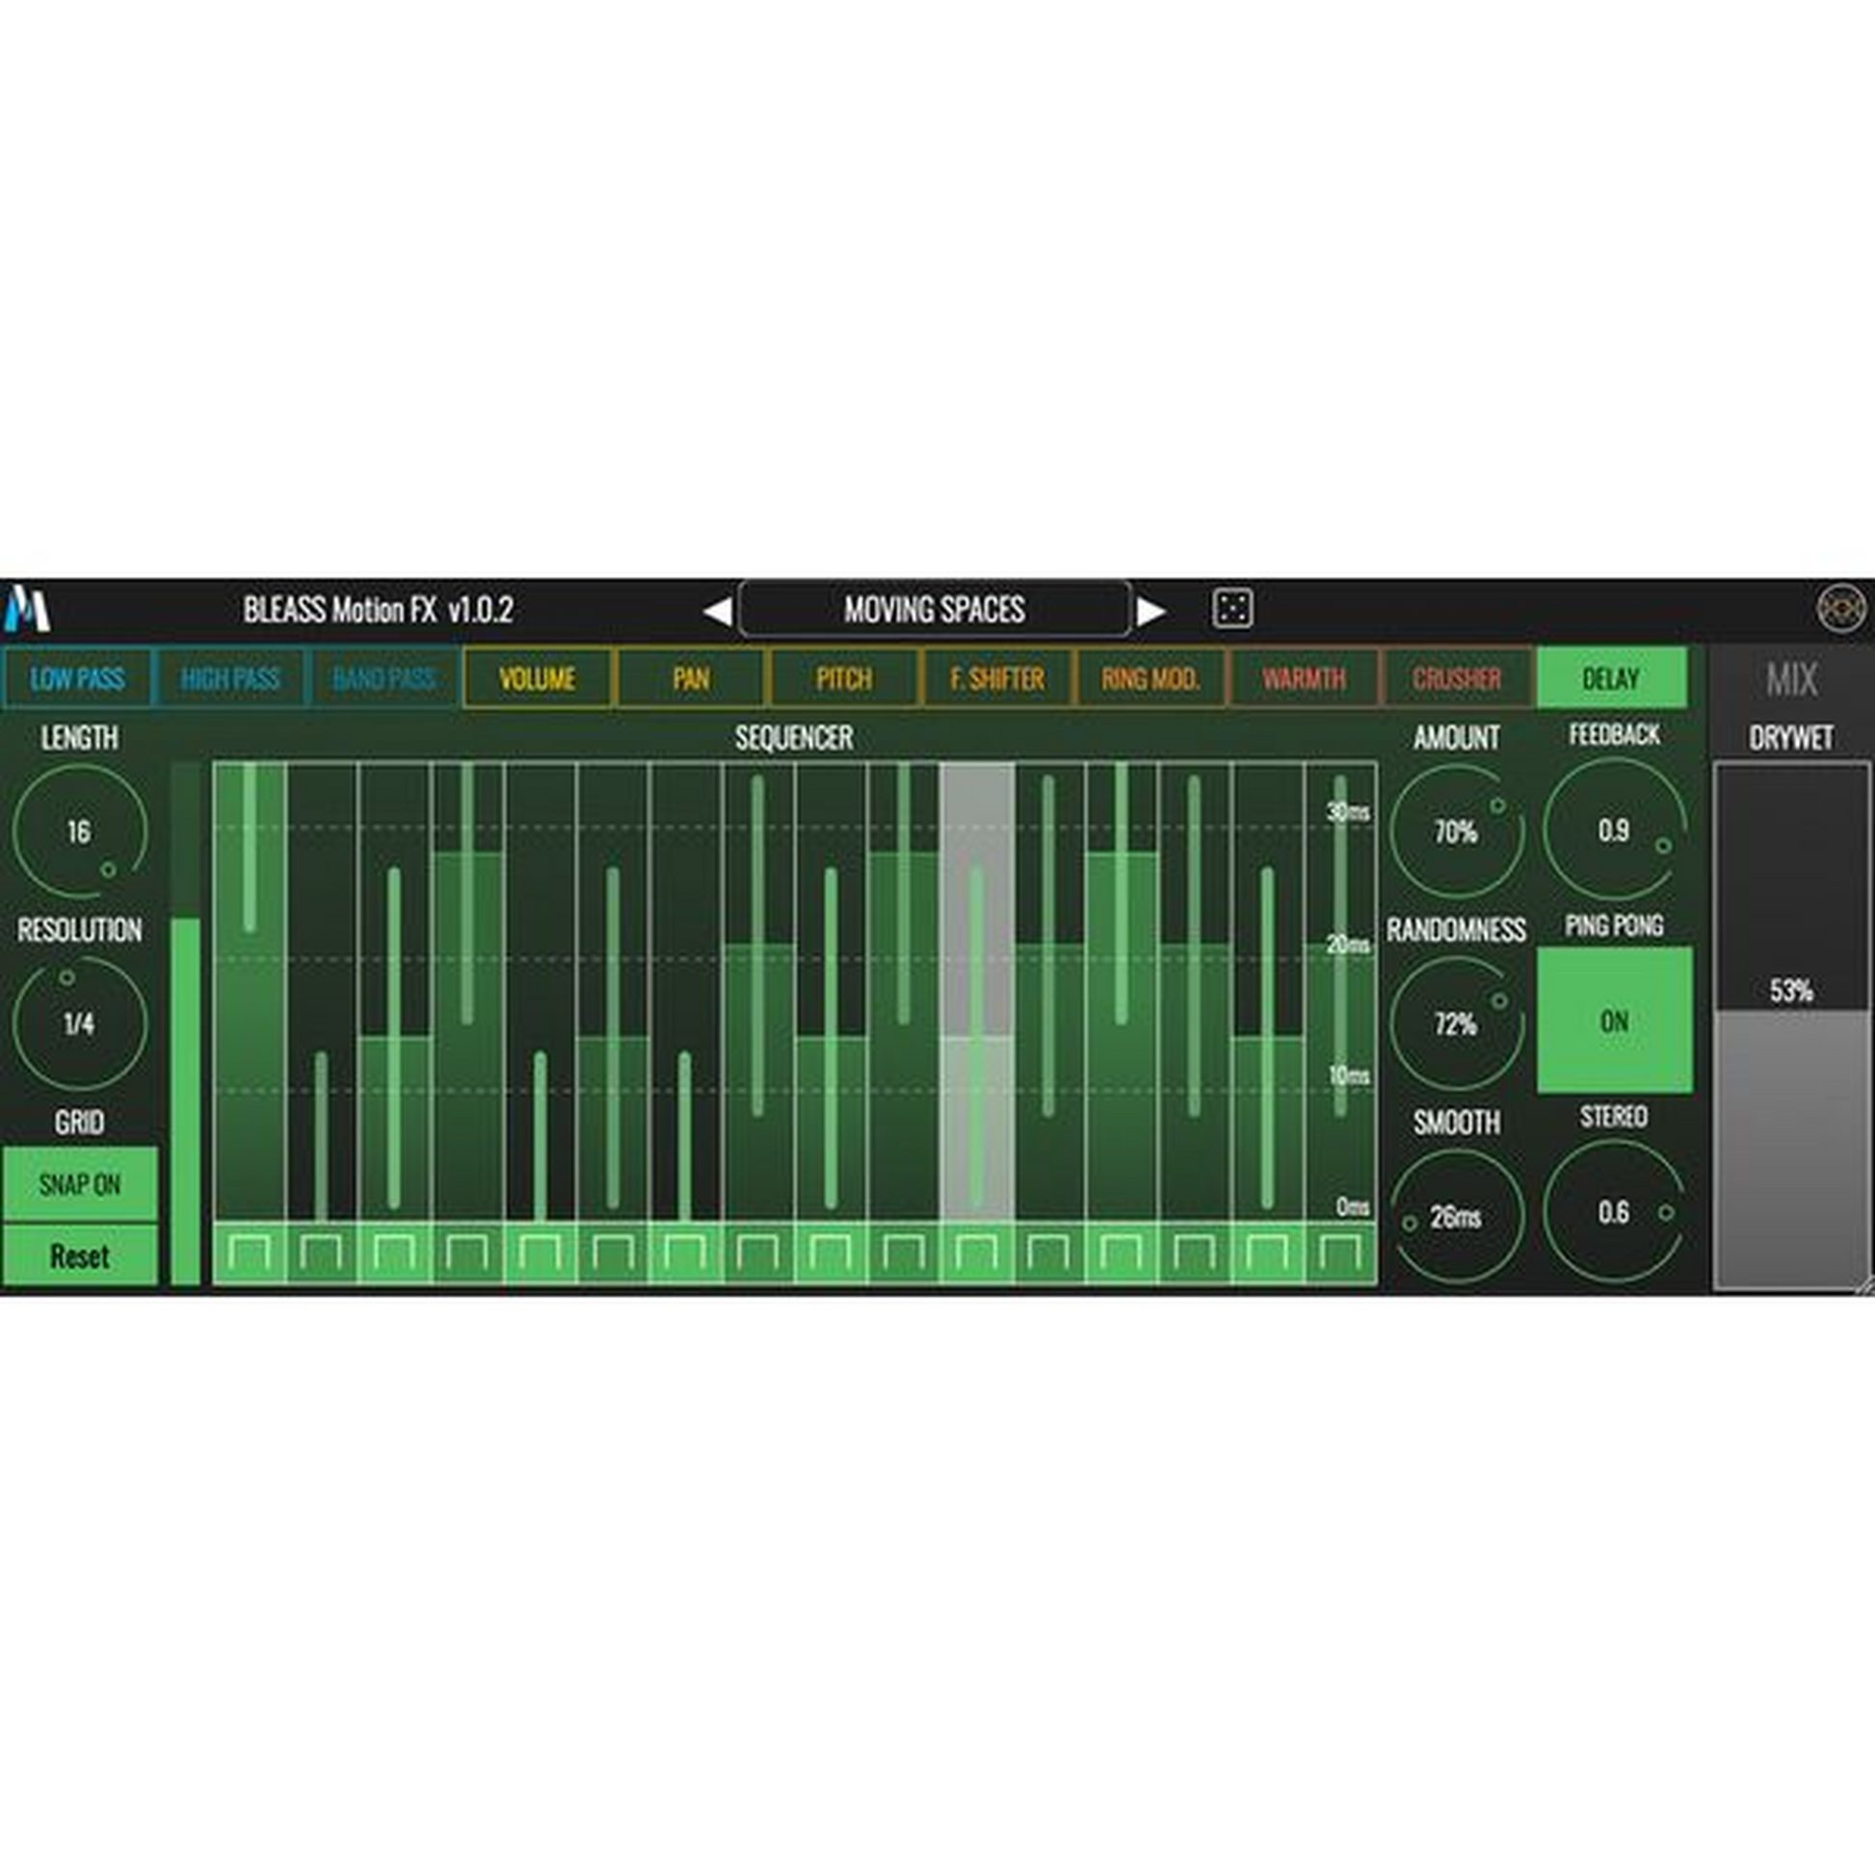Viewport: 1875px width, 1875px height.
Task: Toggle the highlighted eleventh step gate icon
Action: pyautogui.click(x=977, y=1254)
